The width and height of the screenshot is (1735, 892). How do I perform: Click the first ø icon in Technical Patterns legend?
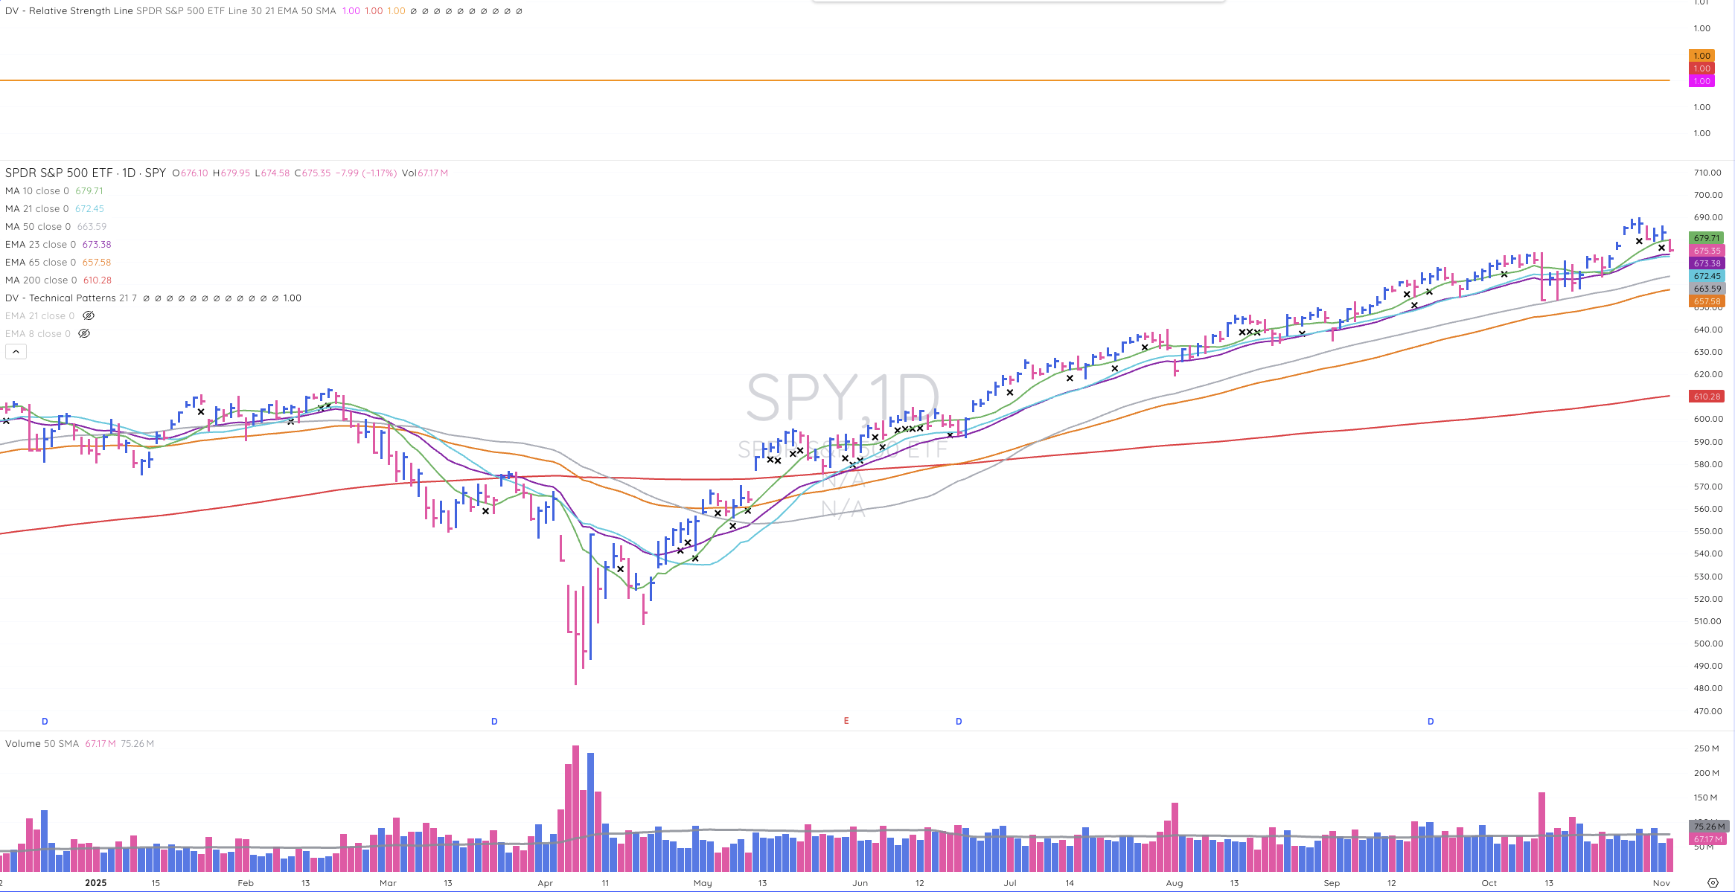pyautogui.click(x=146, y=298)
